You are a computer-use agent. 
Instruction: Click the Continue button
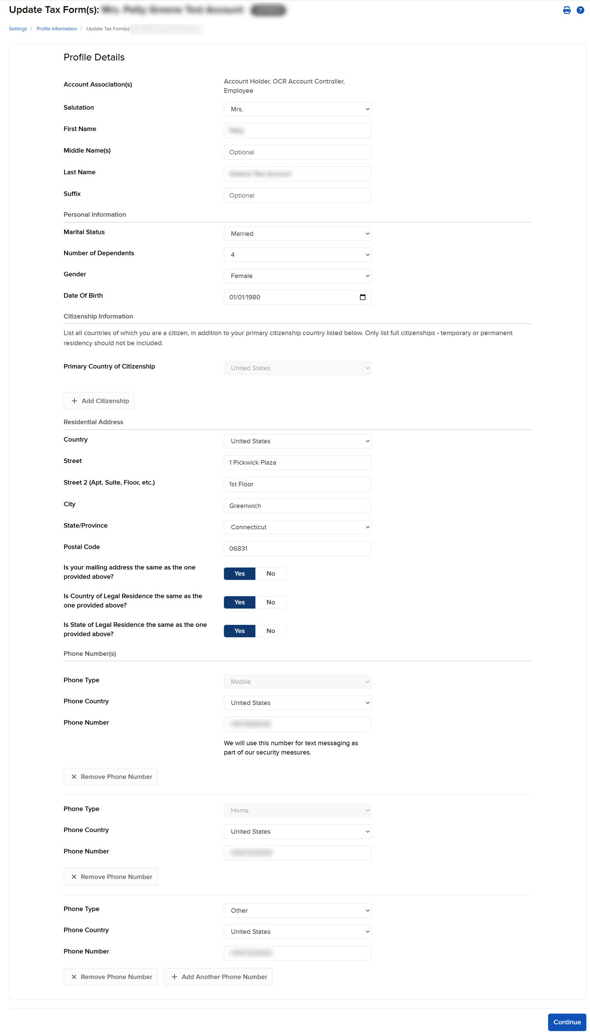tap(567, 1022)
